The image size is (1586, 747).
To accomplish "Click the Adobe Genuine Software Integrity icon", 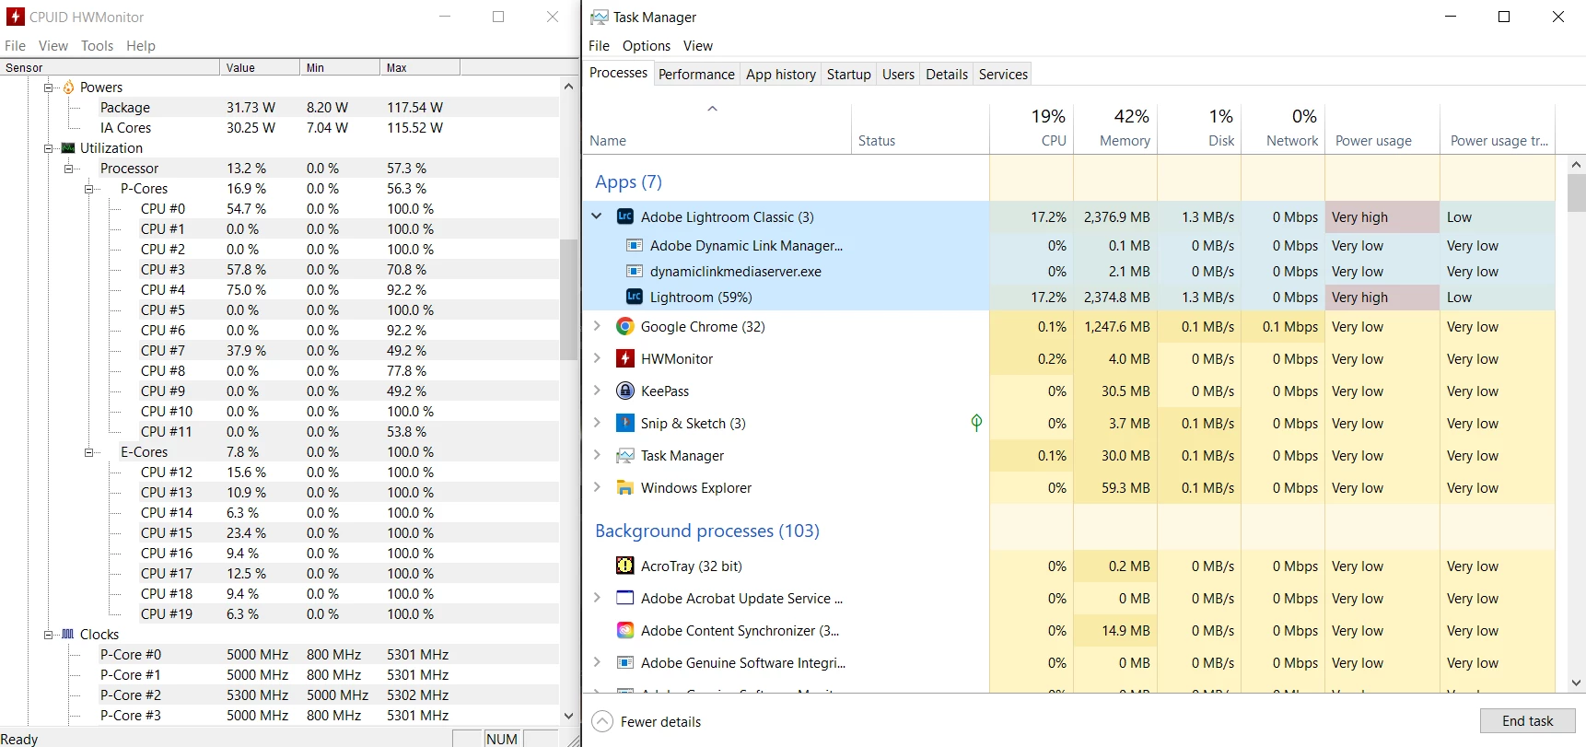I will pos(624,662).
